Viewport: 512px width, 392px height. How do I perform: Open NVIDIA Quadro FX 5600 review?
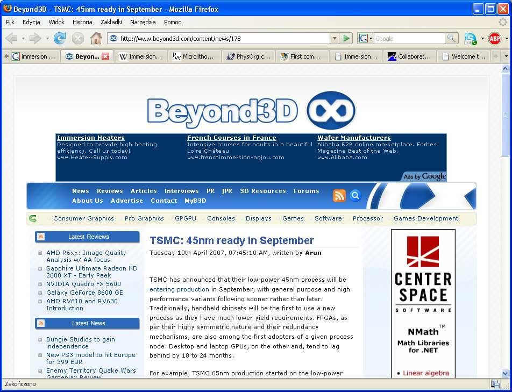[83, 284]
